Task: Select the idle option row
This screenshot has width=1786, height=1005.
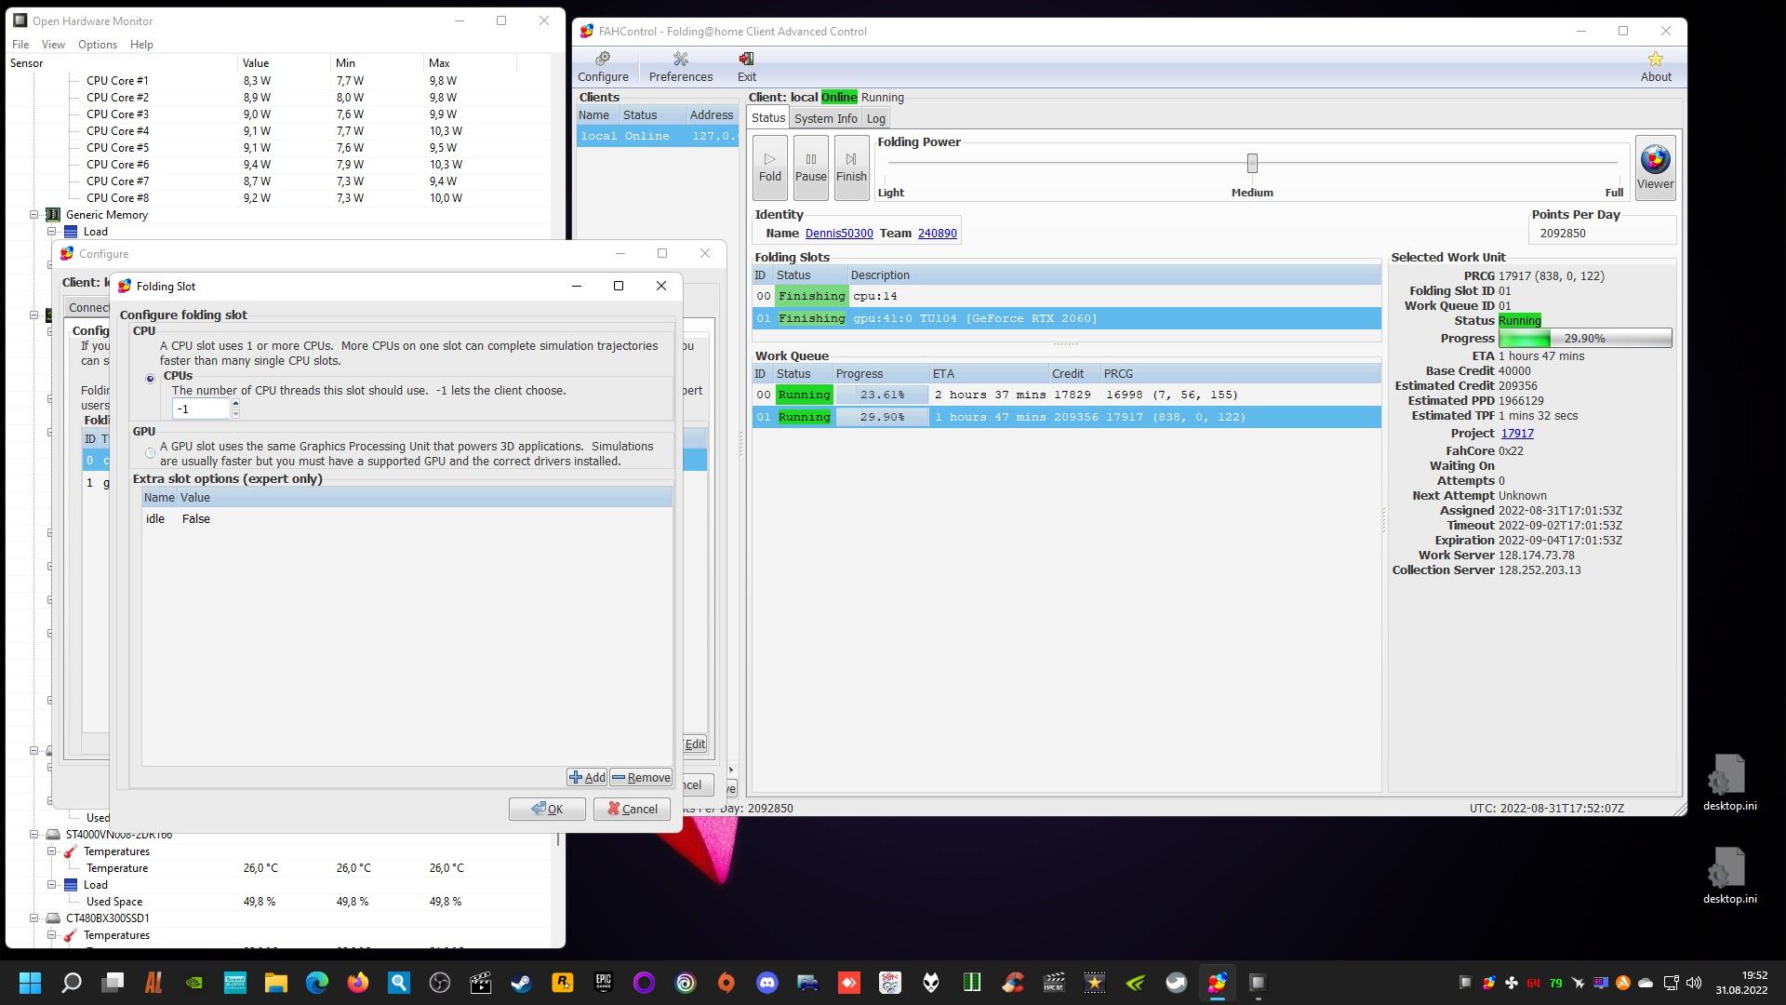Action: 407,519
